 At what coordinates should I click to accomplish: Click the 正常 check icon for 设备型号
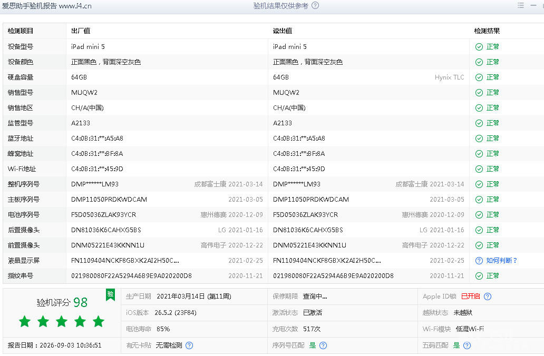(479, 47)
